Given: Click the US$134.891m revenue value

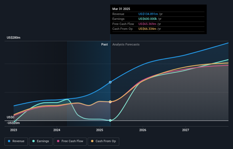Looking at the screenshot, I should point(148,14).
